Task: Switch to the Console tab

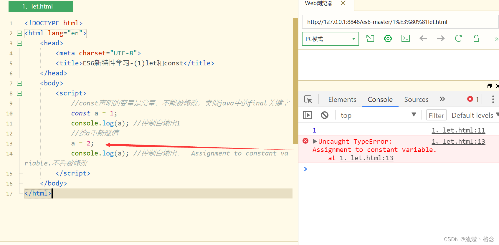Action: (380, 100)
